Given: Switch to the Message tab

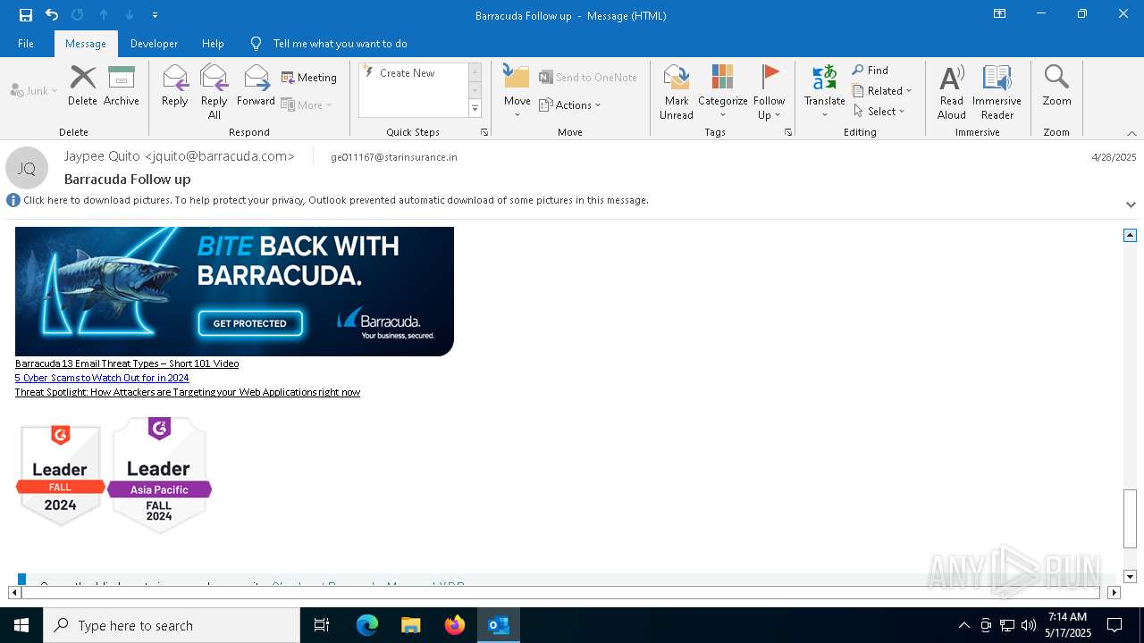Looking at the screenshot, I should click(x=86, y=44).
